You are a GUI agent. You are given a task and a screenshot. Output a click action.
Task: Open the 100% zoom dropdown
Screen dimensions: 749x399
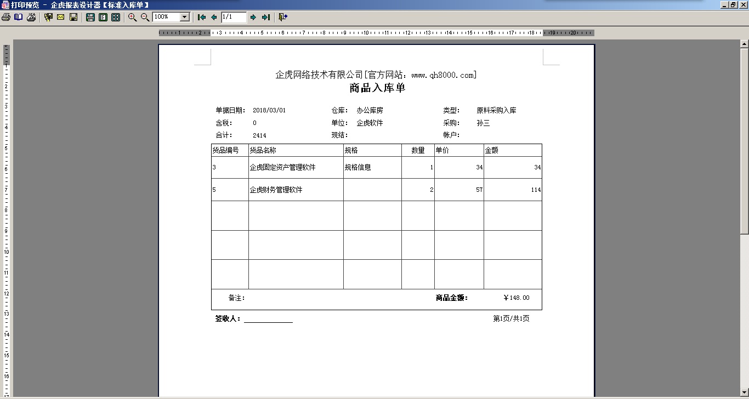pyautogui.click(x=185, y=17)
